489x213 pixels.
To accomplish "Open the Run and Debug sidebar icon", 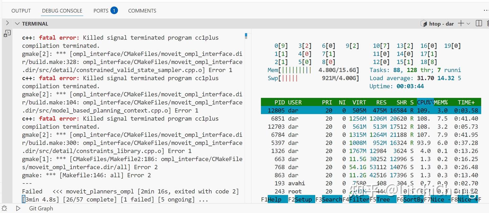I will click(7, 34).
